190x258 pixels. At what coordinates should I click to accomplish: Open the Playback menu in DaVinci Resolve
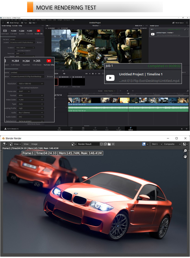coord(43,20)
